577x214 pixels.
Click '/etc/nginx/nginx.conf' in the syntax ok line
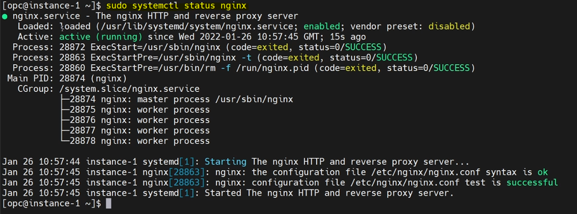426,172
